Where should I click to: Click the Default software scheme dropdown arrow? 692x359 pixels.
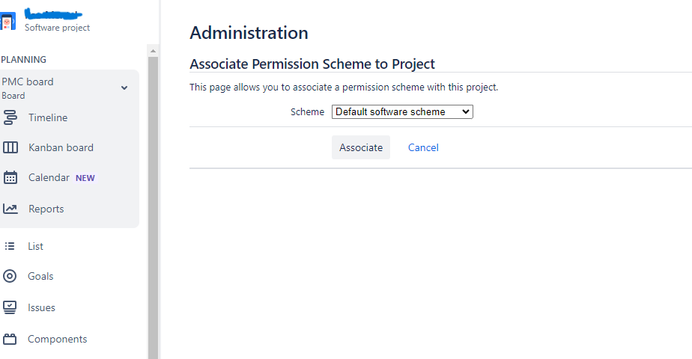[465, 112]
